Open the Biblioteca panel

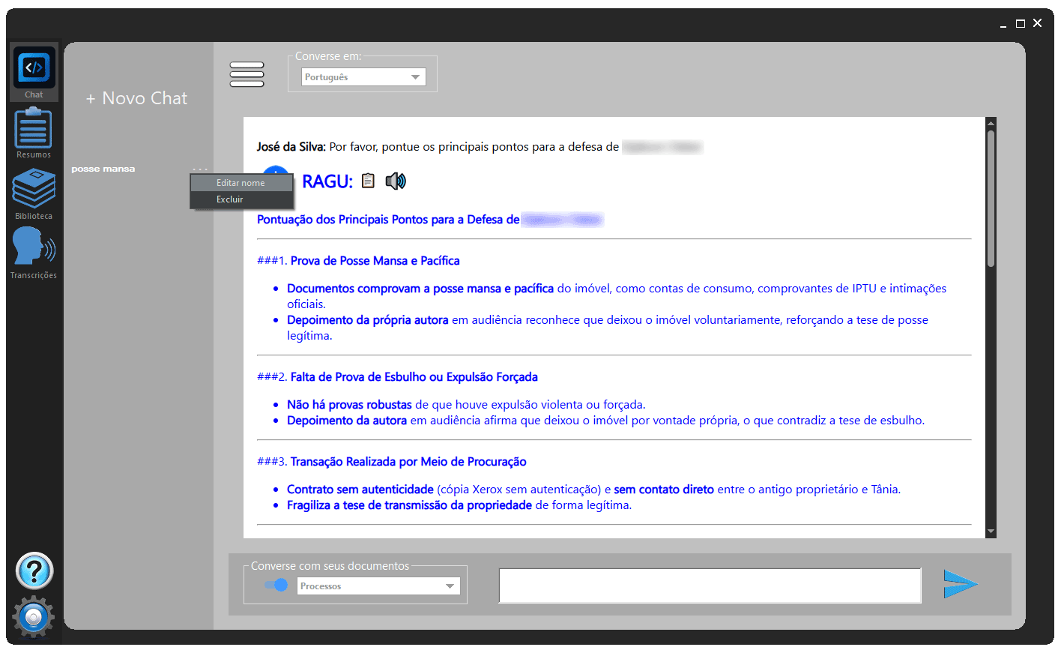click(x=33, y=189)
